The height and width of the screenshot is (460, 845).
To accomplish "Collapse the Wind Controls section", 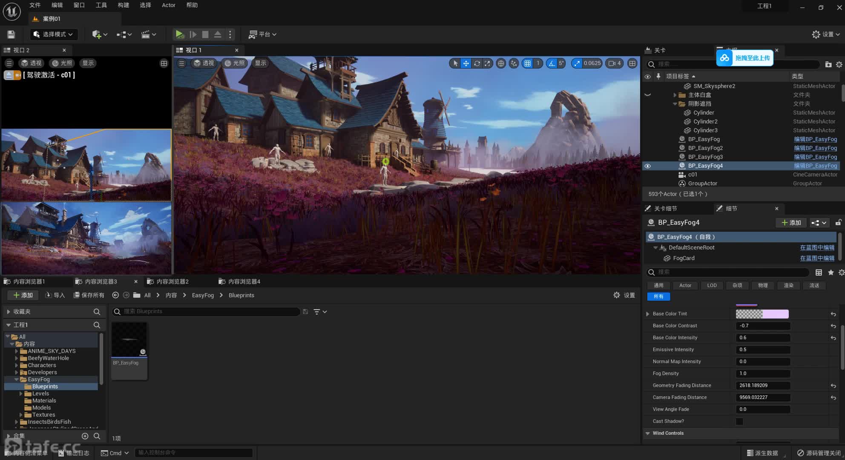I will tap(648, 433).
